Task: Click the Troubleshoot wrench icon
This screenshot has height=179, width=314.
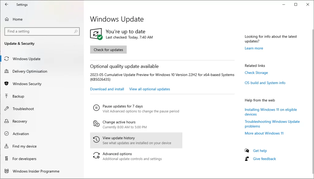Action: pyautogui.click(x=7, y=108)
